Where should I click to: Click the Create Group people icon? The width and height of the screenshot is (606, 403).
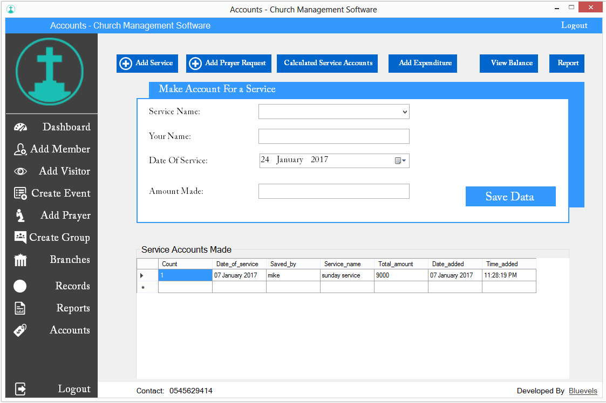(x=21, y=238)
